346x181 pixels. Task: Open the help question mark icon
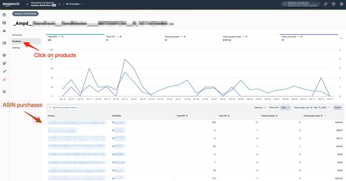tap(333, 4)
